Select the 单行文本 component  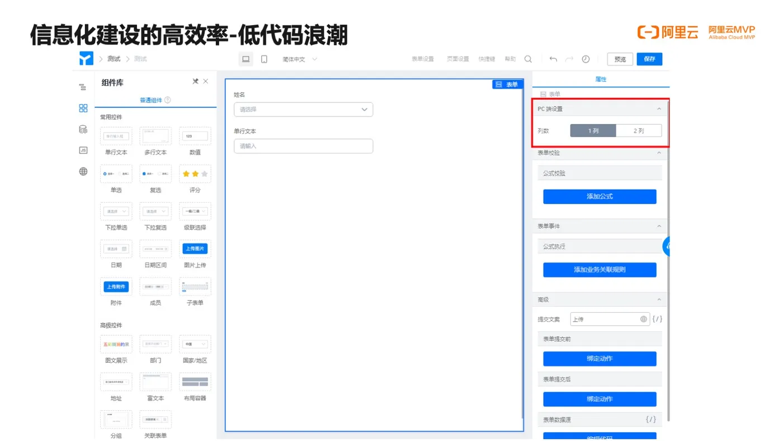116,141
